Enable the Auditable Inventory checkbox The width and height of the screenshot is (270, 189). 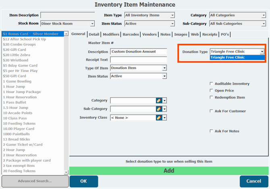click(x=212, y=84)
